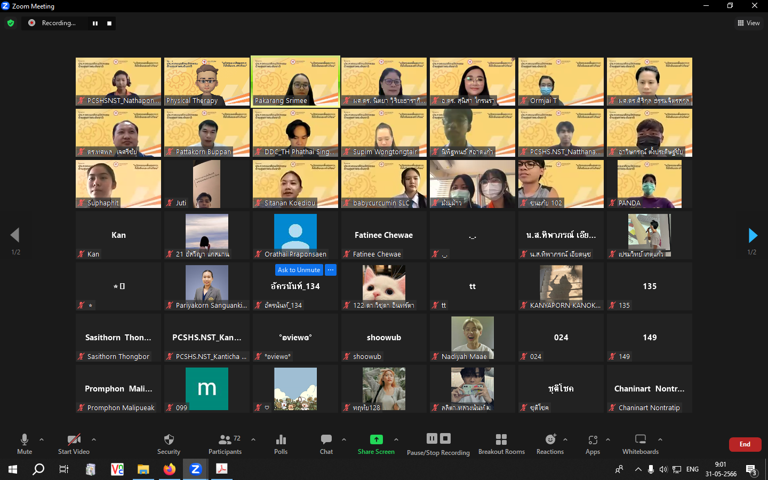Open the Chat panel
768x480 pixels.
click(326, 444)
